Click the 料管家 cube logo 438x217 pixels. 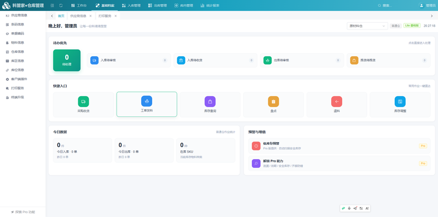(6, 5)
